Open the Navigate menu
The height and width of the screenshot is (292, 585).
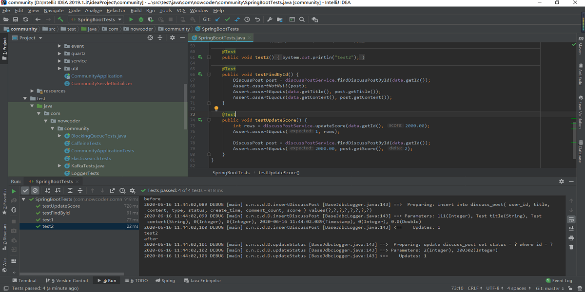coord(54,10)
